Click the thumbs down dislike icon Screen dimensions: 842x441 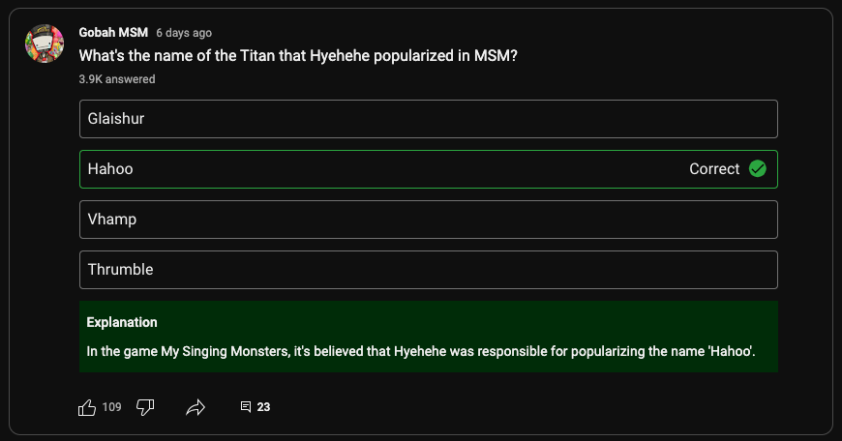[145, 407]
